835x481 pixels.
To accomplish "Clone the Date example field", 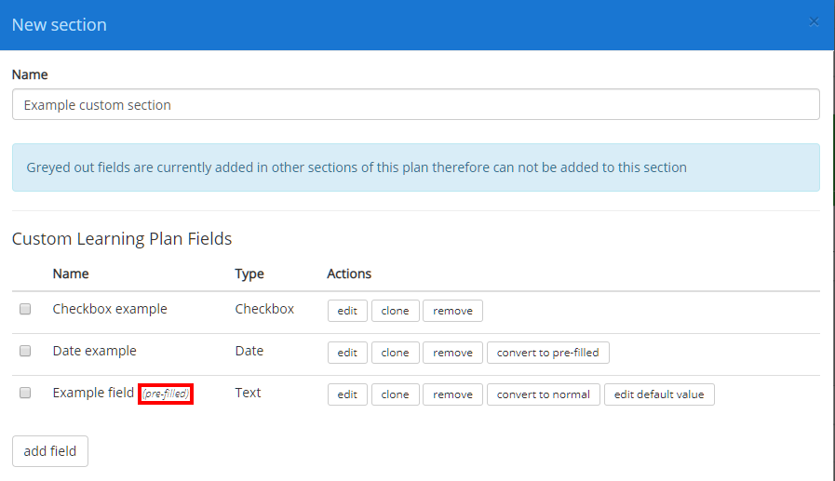I will tap(395, 353).
